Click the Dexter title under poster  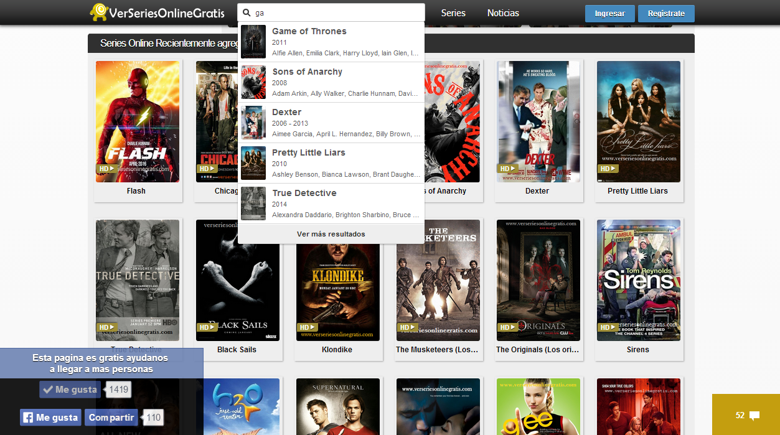537,191
